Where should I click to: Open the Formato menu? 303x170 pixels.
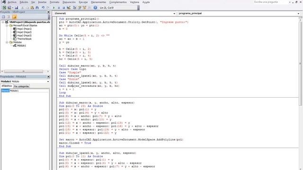click(54, 2)
